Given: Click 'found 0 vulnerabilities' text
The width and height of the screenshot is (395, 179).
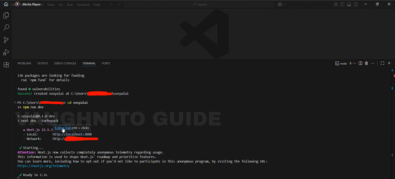Looking at the screenshot, I should (39, 89).
